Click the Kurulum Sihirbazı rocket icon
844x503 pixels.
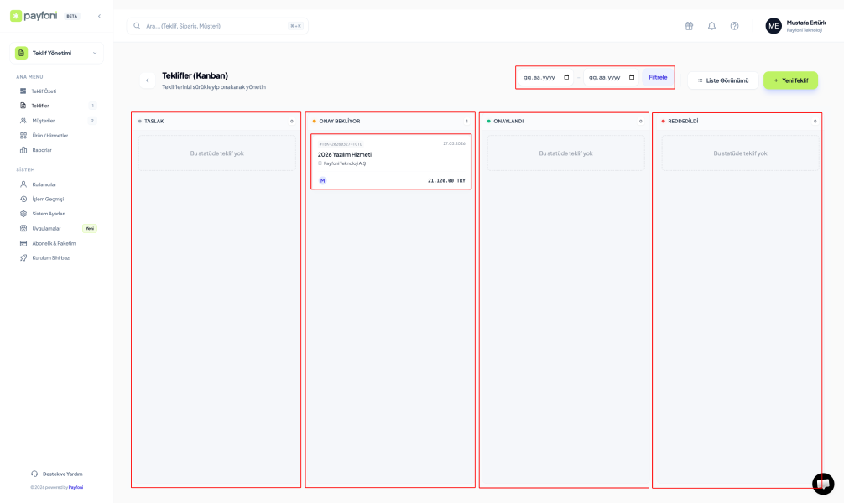[23, 257]
